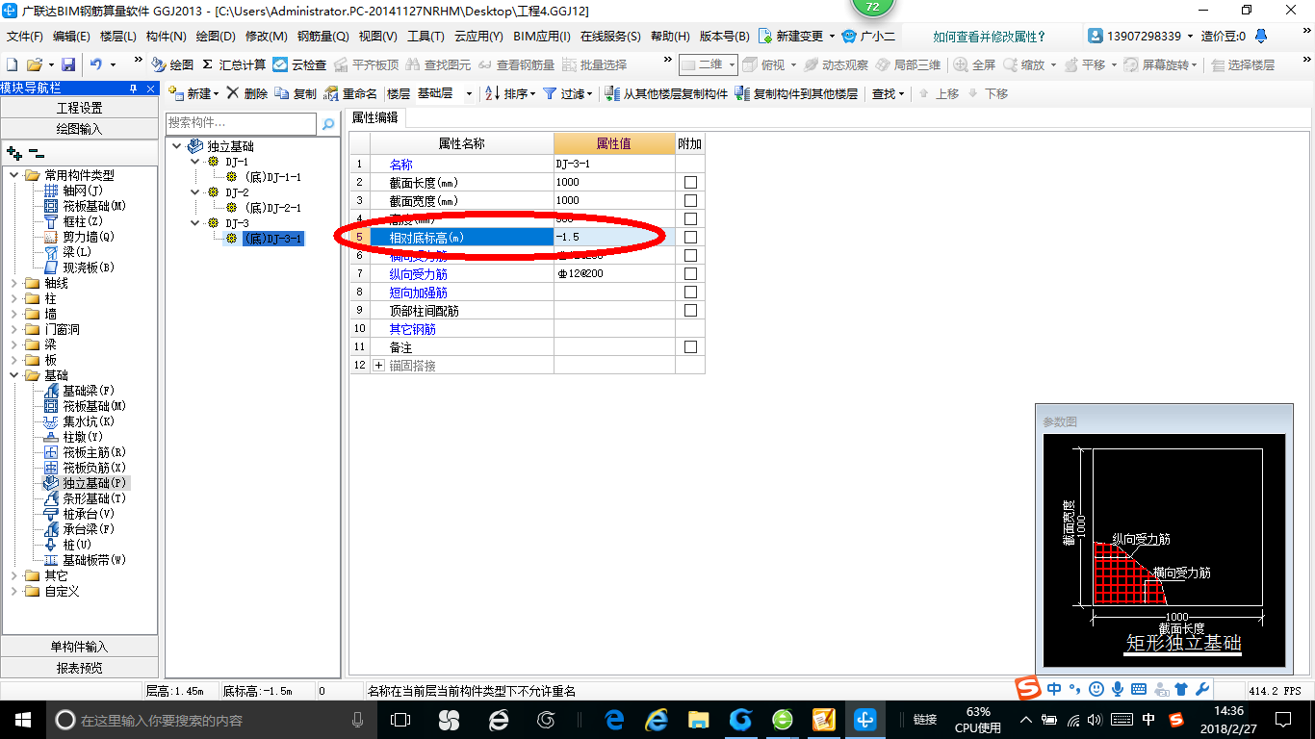Collapse the 独立基础 root node

tap(177, 146)
